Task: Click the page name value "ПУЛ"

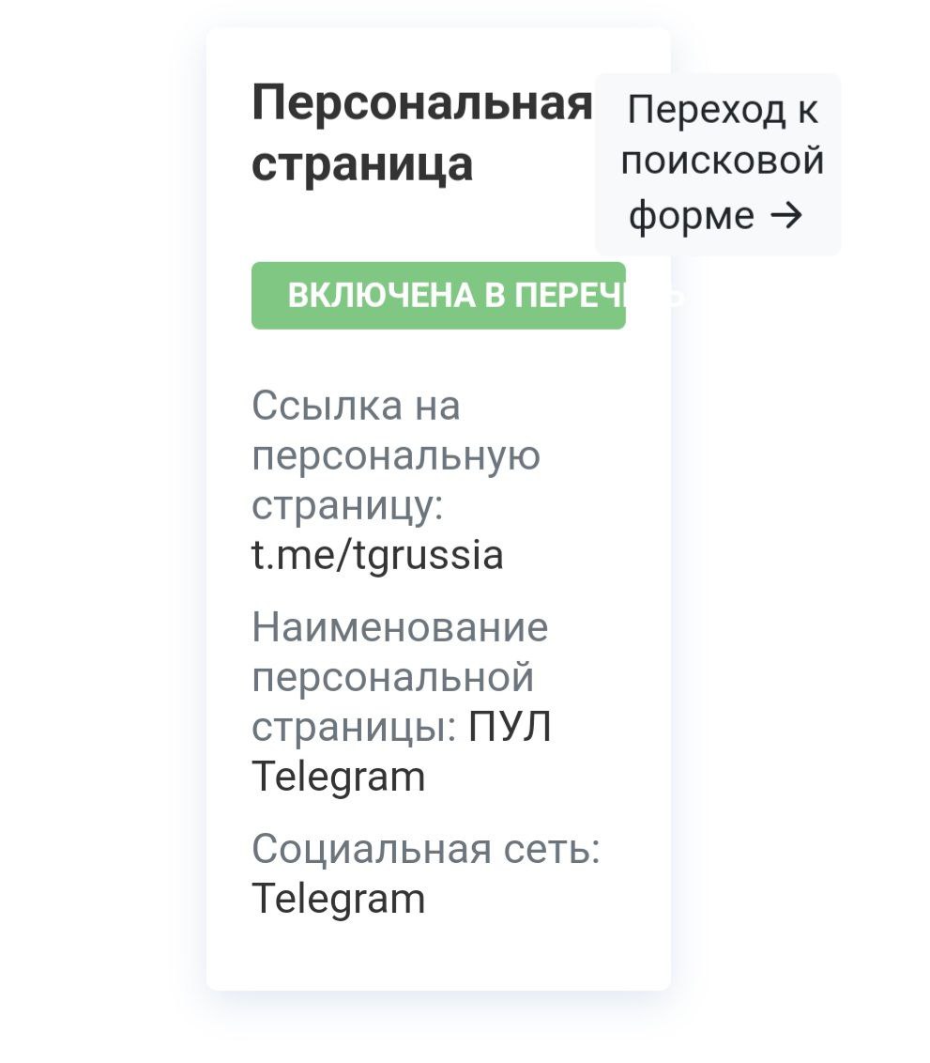Action: [x=510, y=727]
